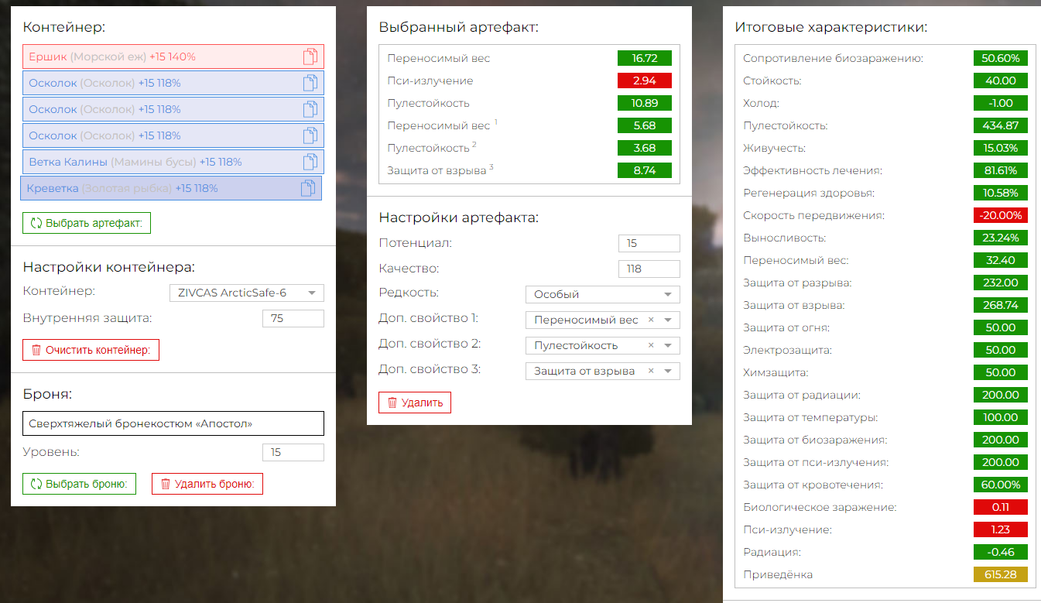Click the Очистить контейнер button
The image size is (1041, 603).
click(91, 350)
